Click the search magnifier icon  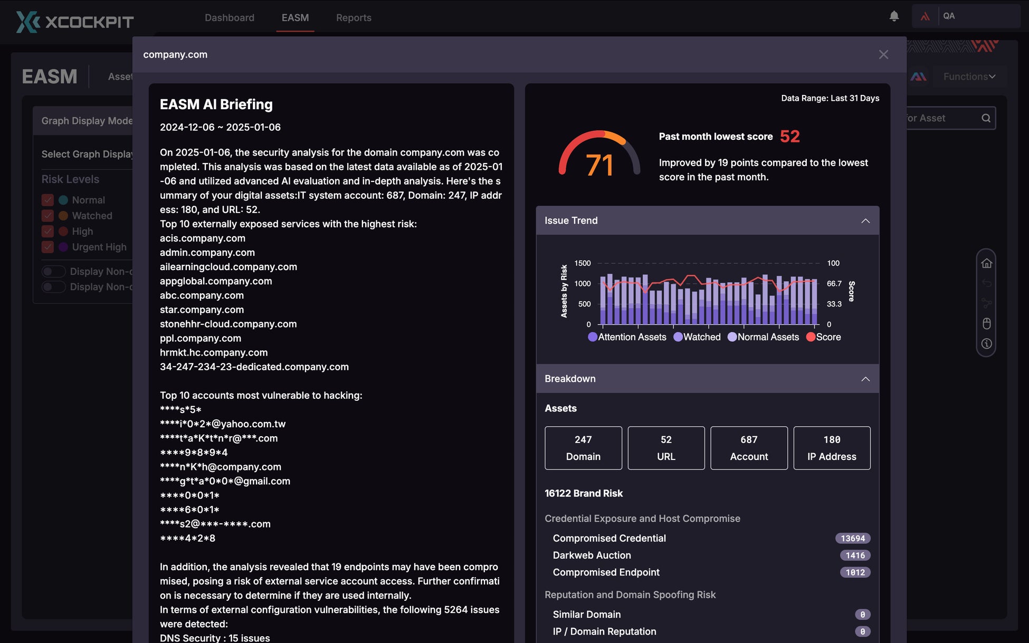click(986, 118)
